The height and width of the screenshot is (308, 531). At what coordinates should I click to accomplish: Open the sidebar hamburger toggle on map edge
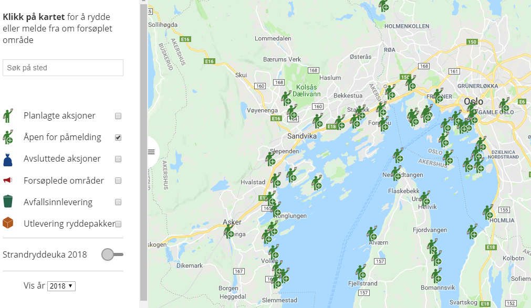tap(151, 152)
